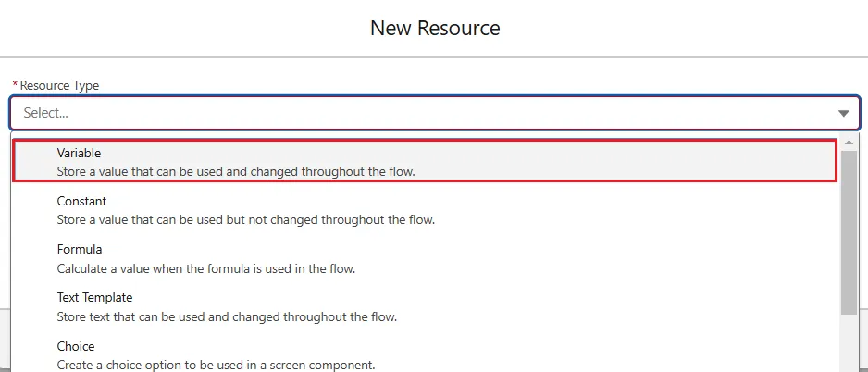Image resolution: width=868 pixels, height=372 pixels.
Task: Select the Text Template option
Action: (x=94, y=297)
